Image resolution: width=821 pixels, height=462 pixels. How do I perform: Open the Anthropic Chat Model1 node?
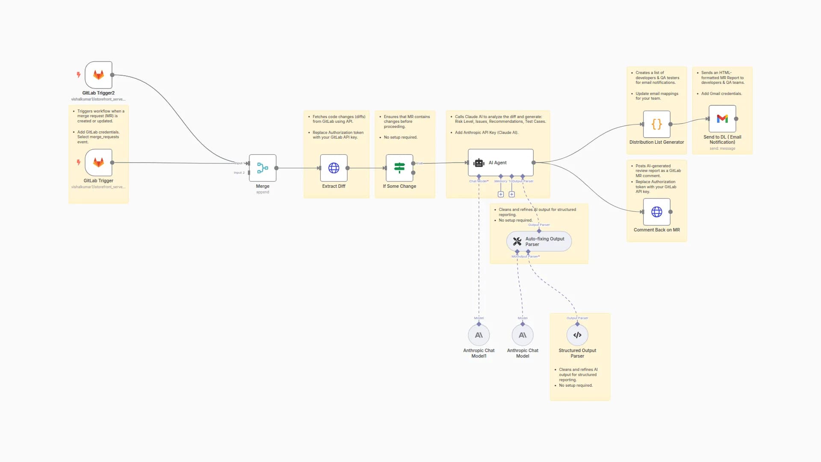(479, 335)
